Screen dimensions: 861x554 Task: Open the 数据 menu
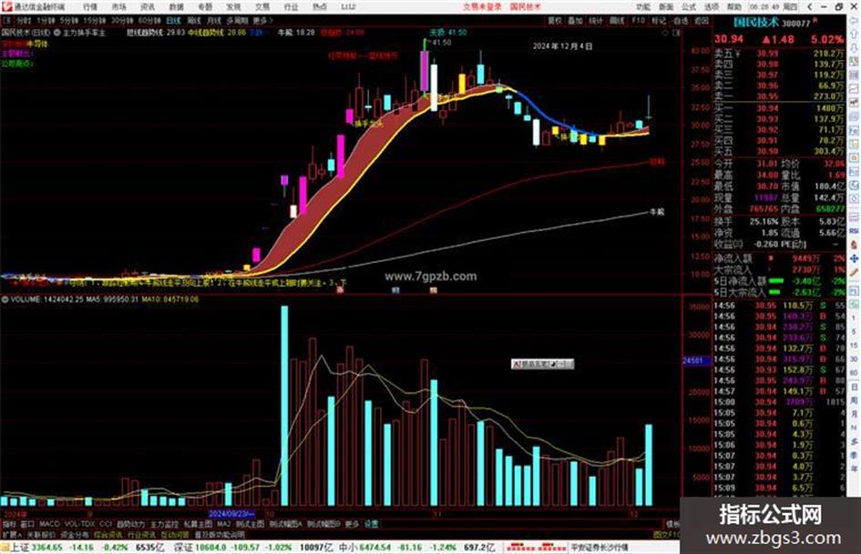[176, 7]
